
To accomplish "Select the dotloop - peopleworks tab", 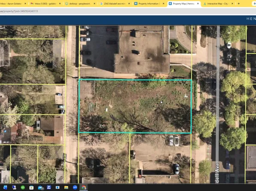I will (79, 3).
